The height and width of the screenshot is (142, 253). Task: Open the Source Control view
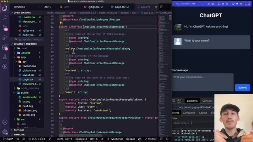5,28
